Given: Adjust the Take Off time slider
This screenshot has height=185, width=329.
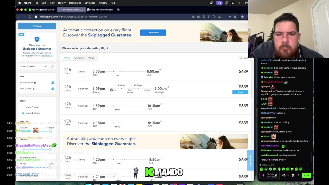Looking at the screenshot, I should click(x=37, y=131).
